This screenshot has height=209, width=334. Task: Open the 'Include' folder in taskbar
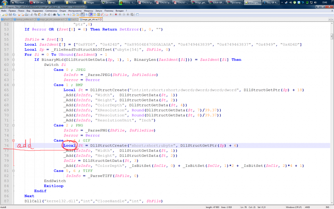[73, 3]
